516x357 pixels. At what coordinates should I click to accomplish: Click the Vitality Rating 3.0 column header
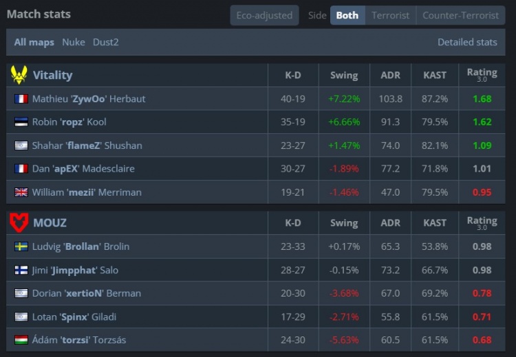482,74
